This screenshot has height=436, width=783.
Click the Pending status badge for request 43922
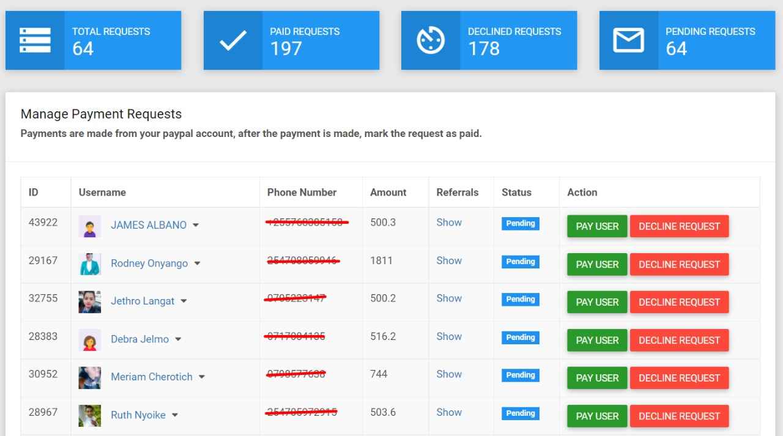click(x=521, y=223)
